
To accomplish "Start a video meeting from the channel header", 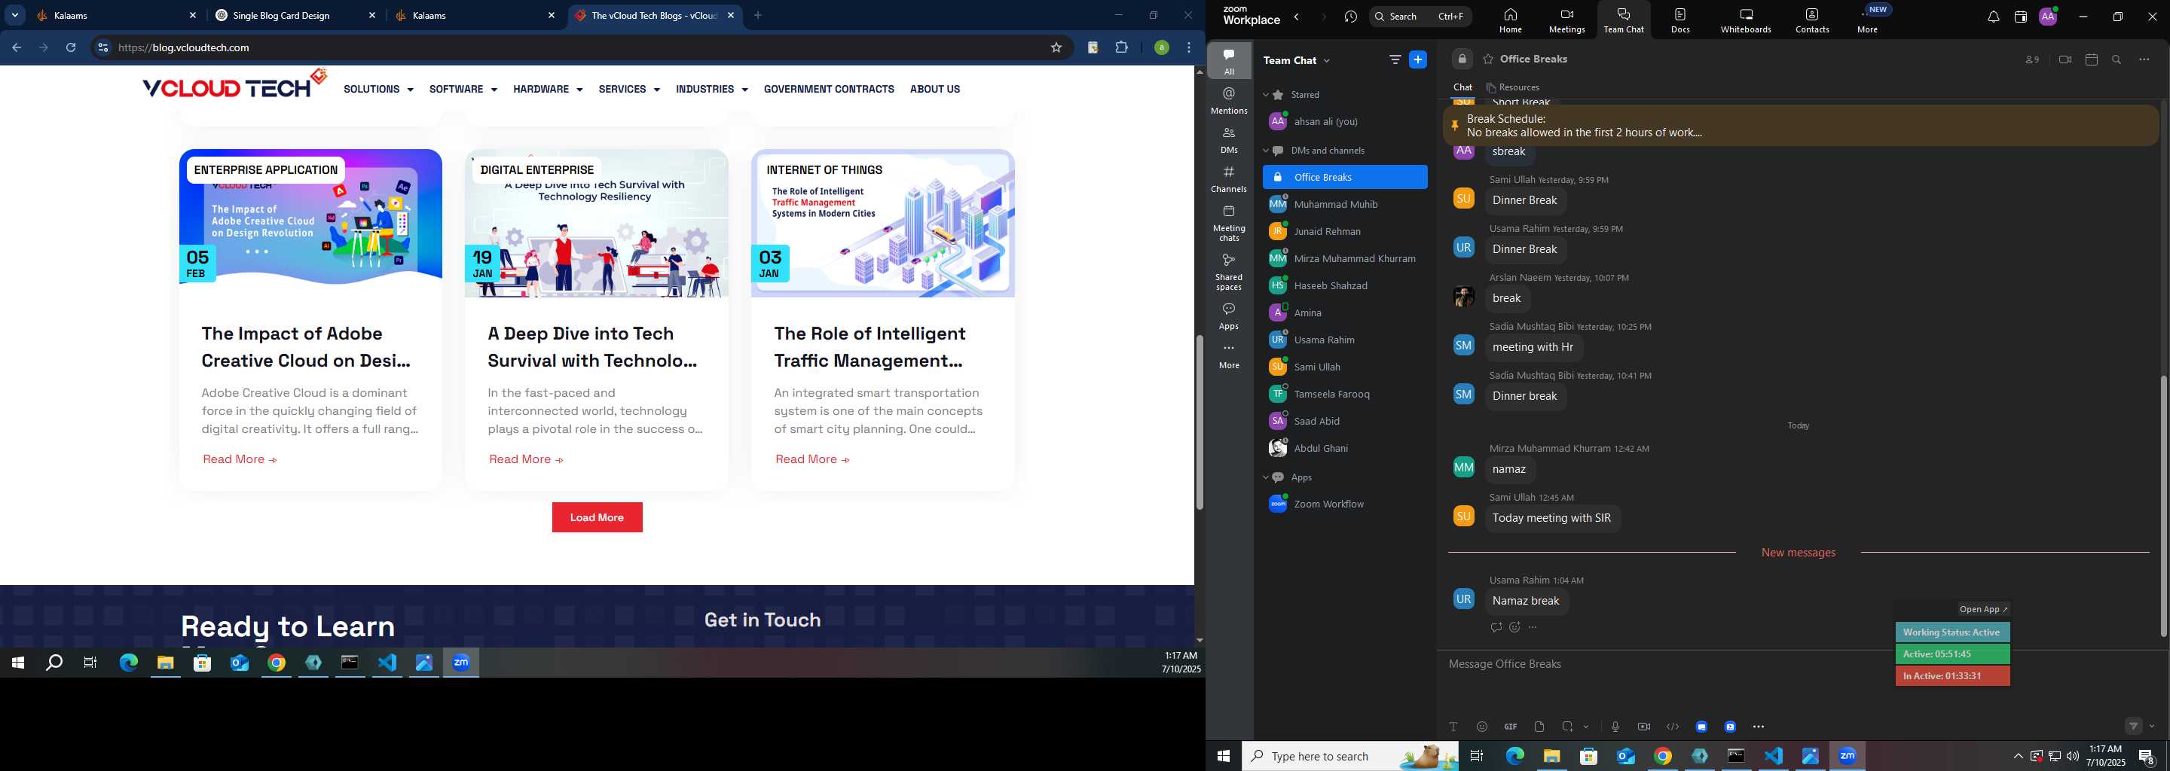I will (x=2065, y=59).
